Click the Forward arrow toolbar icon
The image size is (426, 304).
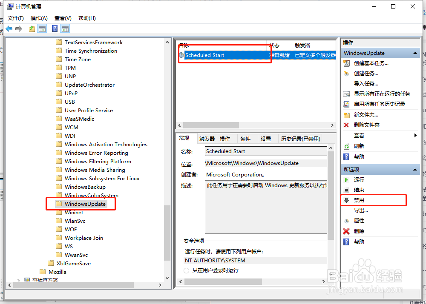pyautogui.click(x=19, y=28)
